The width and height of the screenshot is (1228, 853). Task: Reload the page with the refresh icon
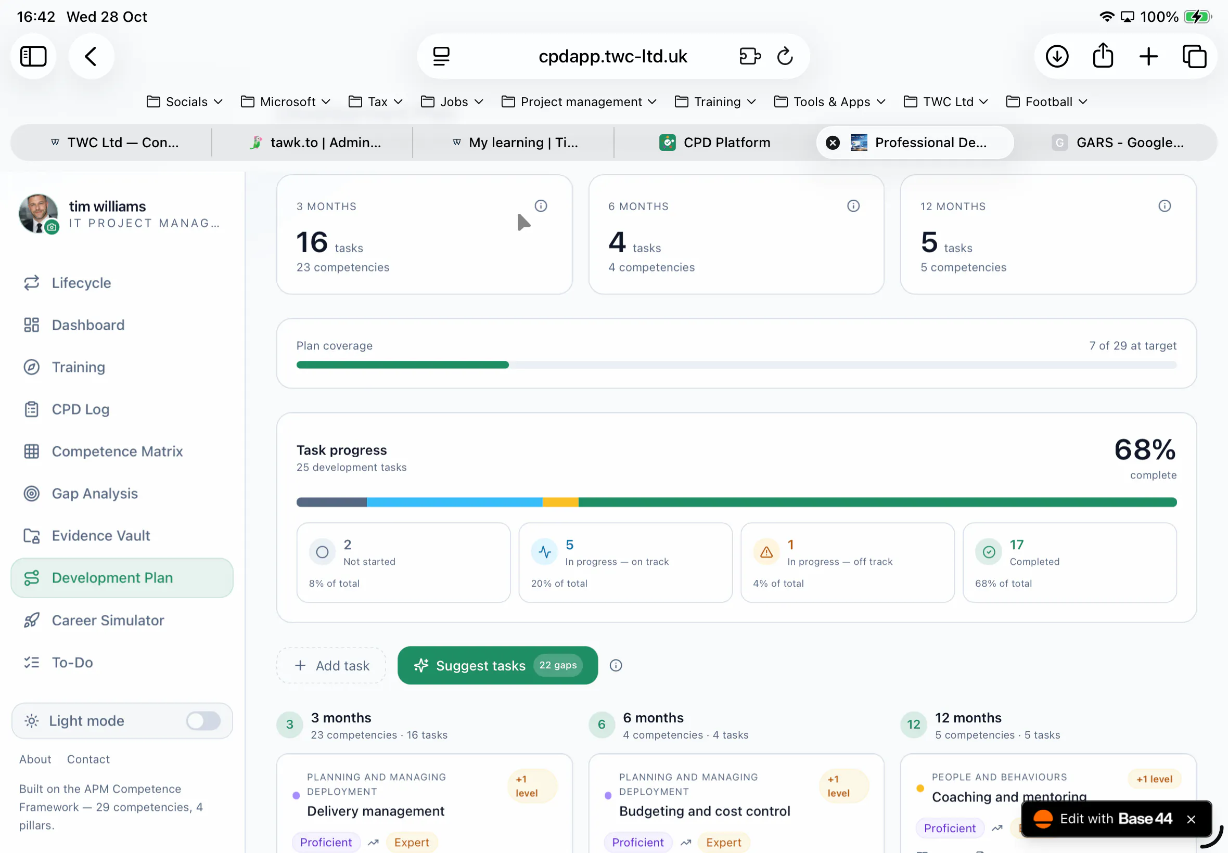click(785, 56)
